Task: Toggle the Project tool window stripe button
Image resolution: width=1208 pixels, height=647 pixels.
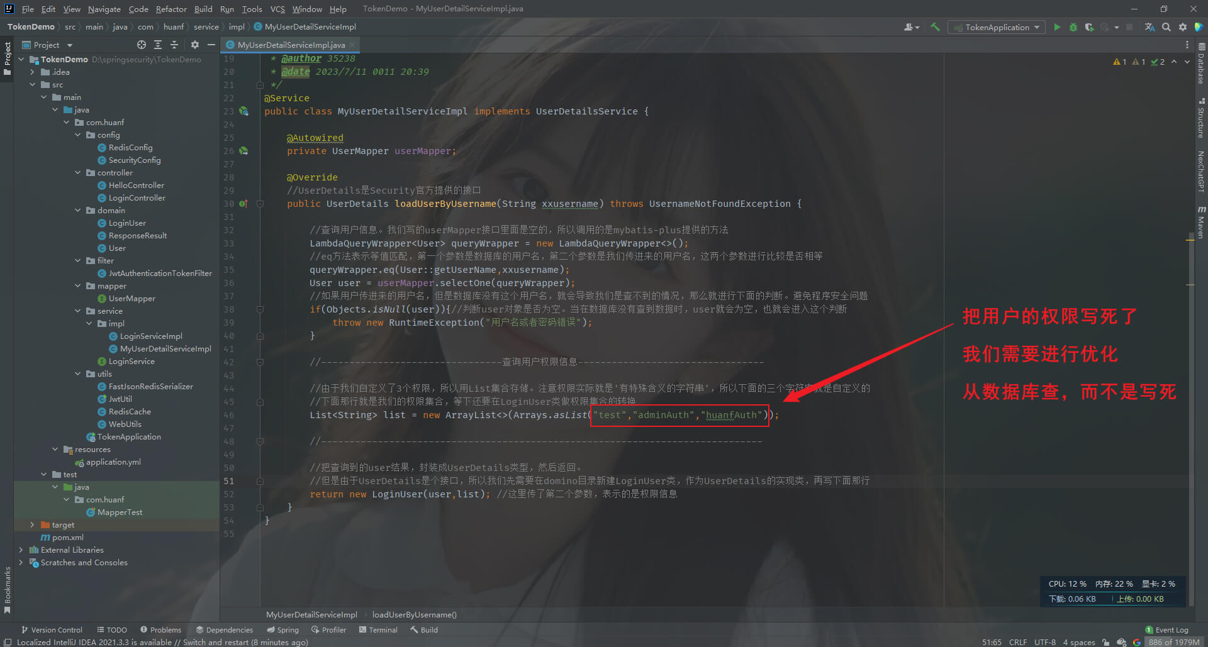Action: pyautogui.click(x=8, y=58)
